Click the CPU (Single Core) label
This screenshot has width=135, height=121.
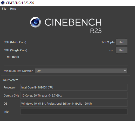pyautogui.click(x=15, y=50)
